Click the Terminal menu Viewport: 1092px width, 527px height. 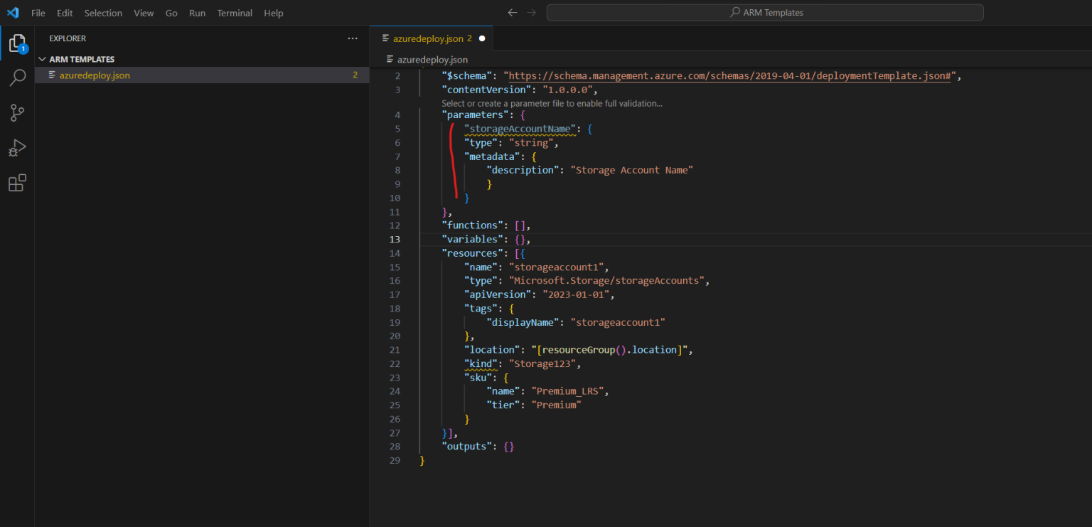point(235,12)
